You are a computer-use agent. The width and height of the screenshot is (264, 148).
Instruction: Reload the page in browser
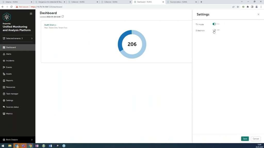click(11, 7)
